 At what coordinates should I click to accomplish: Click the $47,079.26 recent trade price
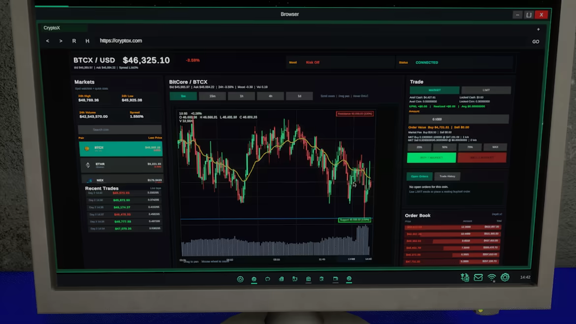coord(123,228)
